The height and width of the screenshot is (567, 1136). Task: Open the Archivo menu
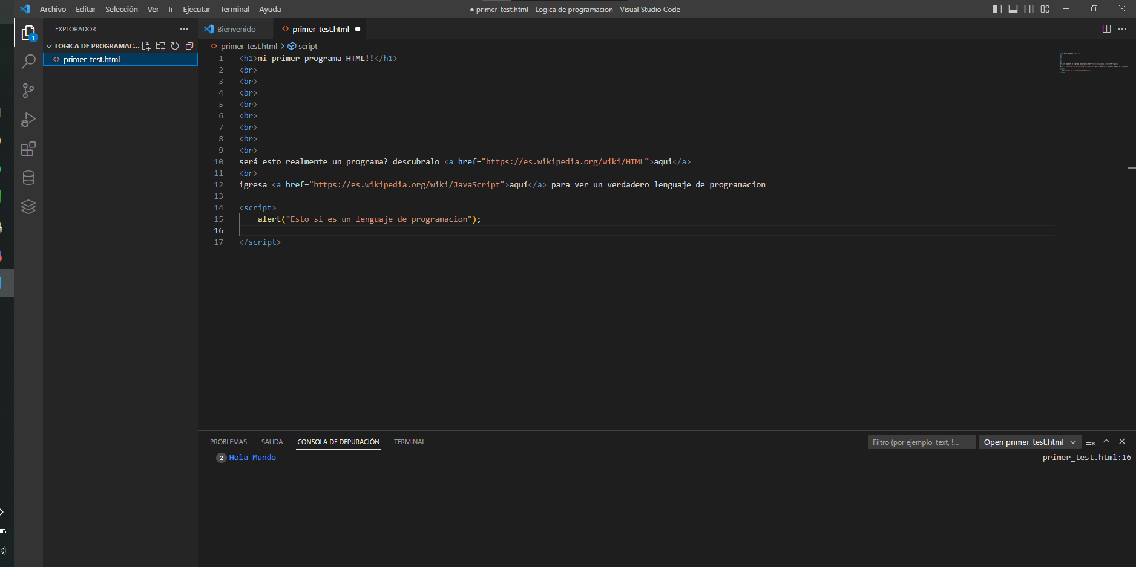click(x=53, y=9)
